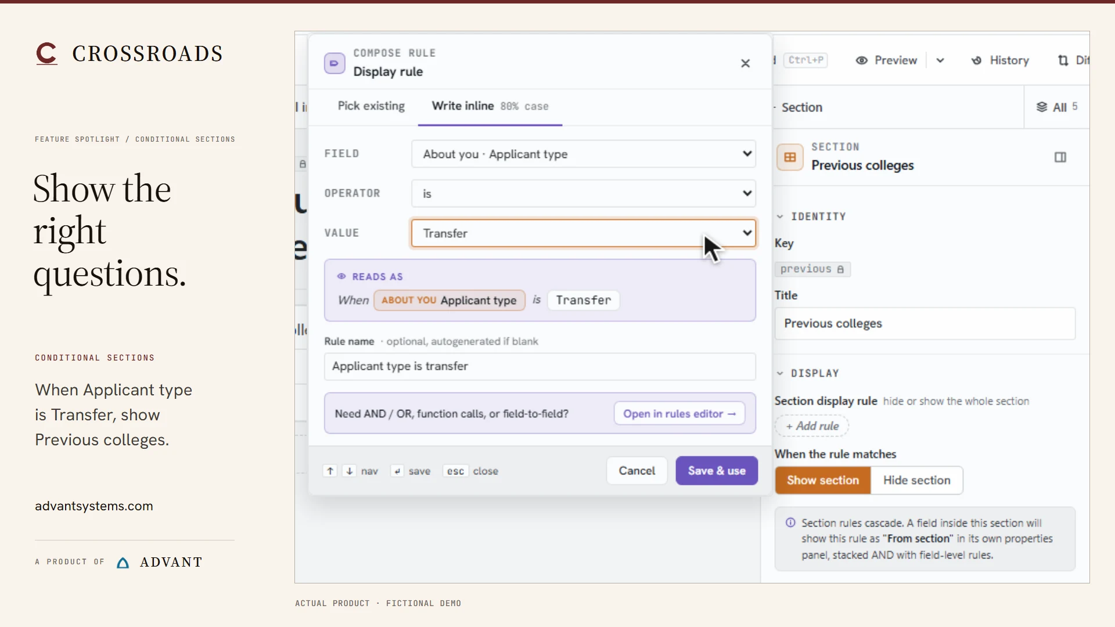This screenshot has height=627, width=1115.
Task: Click the Reads as eye icon
Action: click(341, 276)
